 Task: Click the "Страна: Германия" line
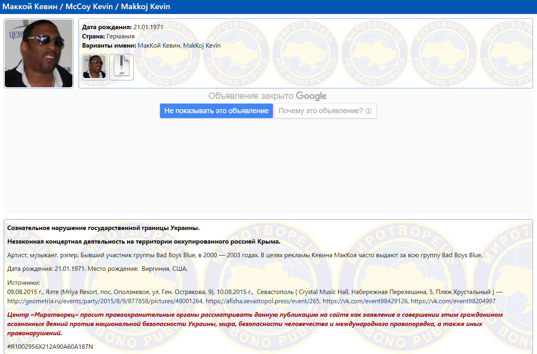(x=108, y=36)
